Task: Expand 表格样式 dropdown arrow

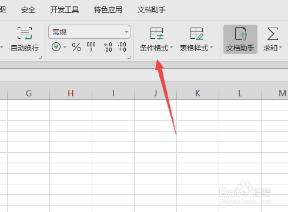Action: (x=212, y=48)
